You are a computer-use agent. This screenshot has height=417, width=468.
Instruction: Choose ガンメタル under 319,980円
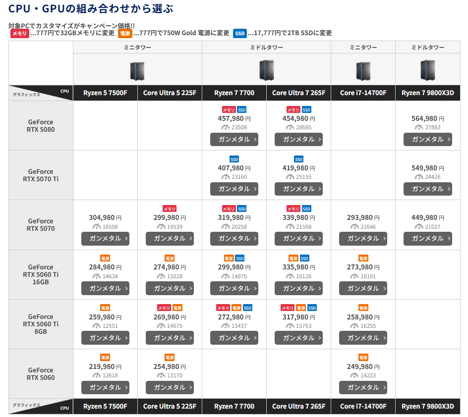point(234,238)
